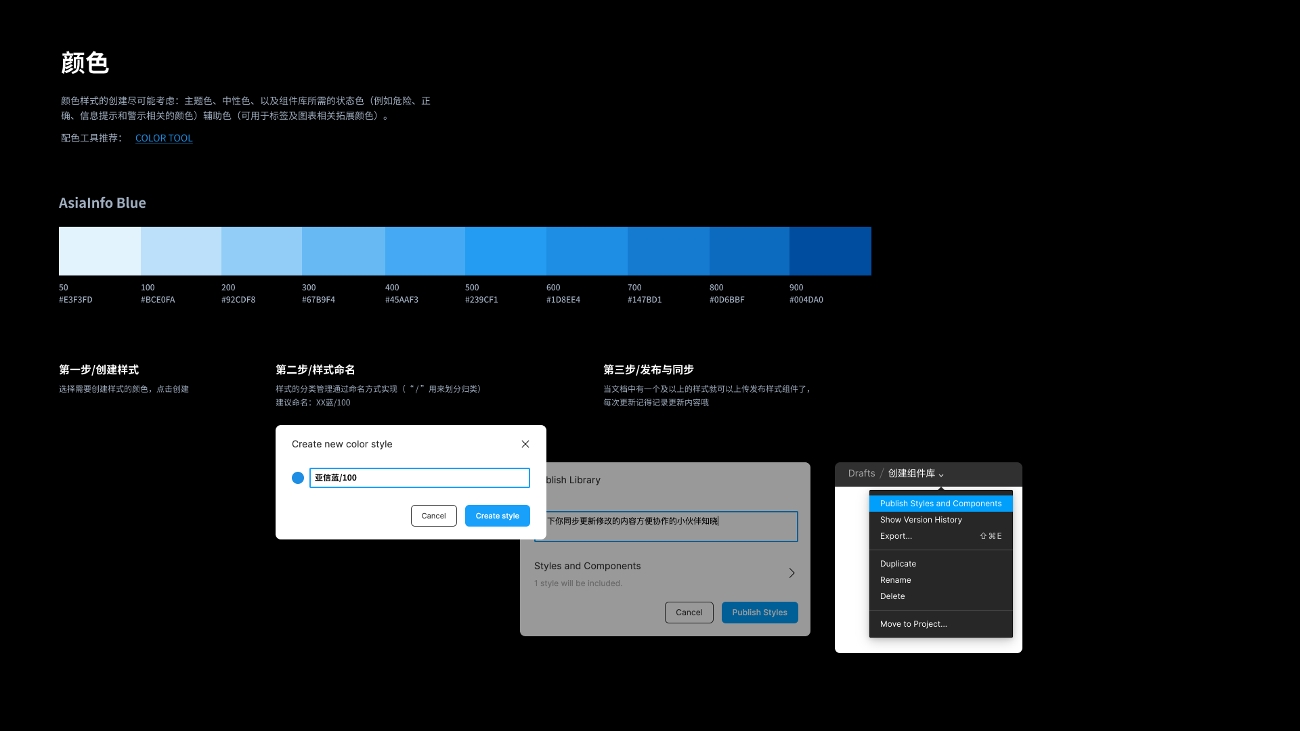Click the Publish Styles button
Image resolution: width=1300 pixels, height=731 pixels.
760,613
